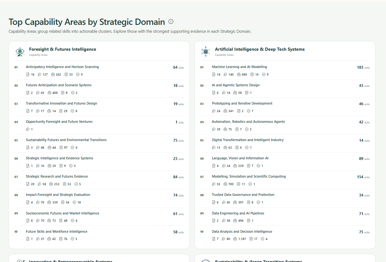The height and width of the screenshot is (262, 386).
Task: Open Language, Vision and Information AI
Action: pyautogui.click(x=240, y=158)
